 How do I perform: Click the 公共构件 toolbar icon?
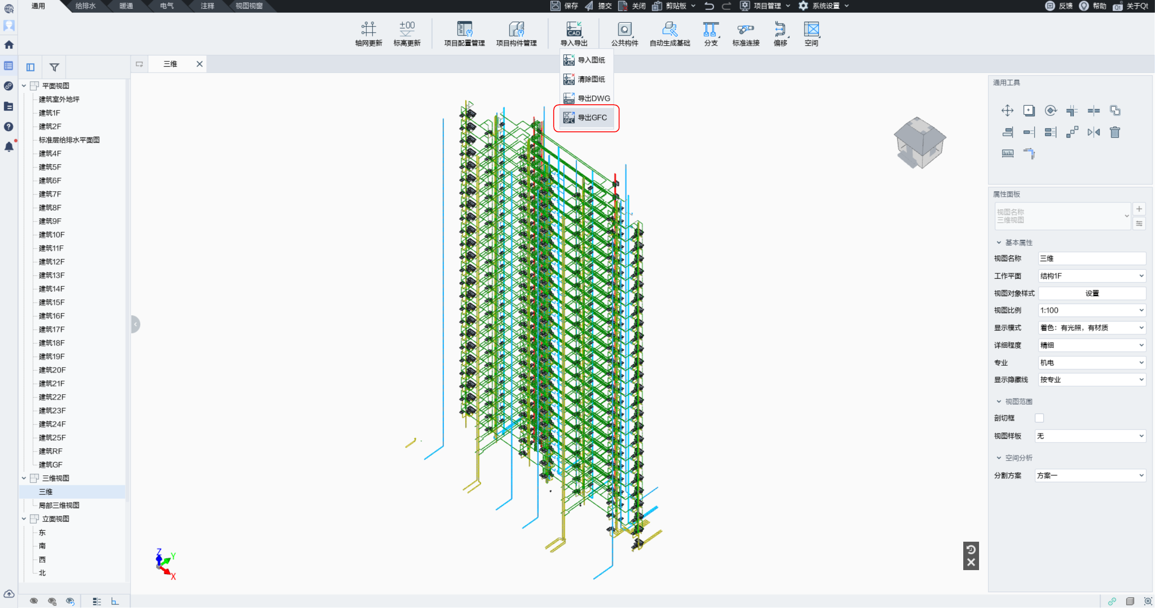click(x=624, y=33)
